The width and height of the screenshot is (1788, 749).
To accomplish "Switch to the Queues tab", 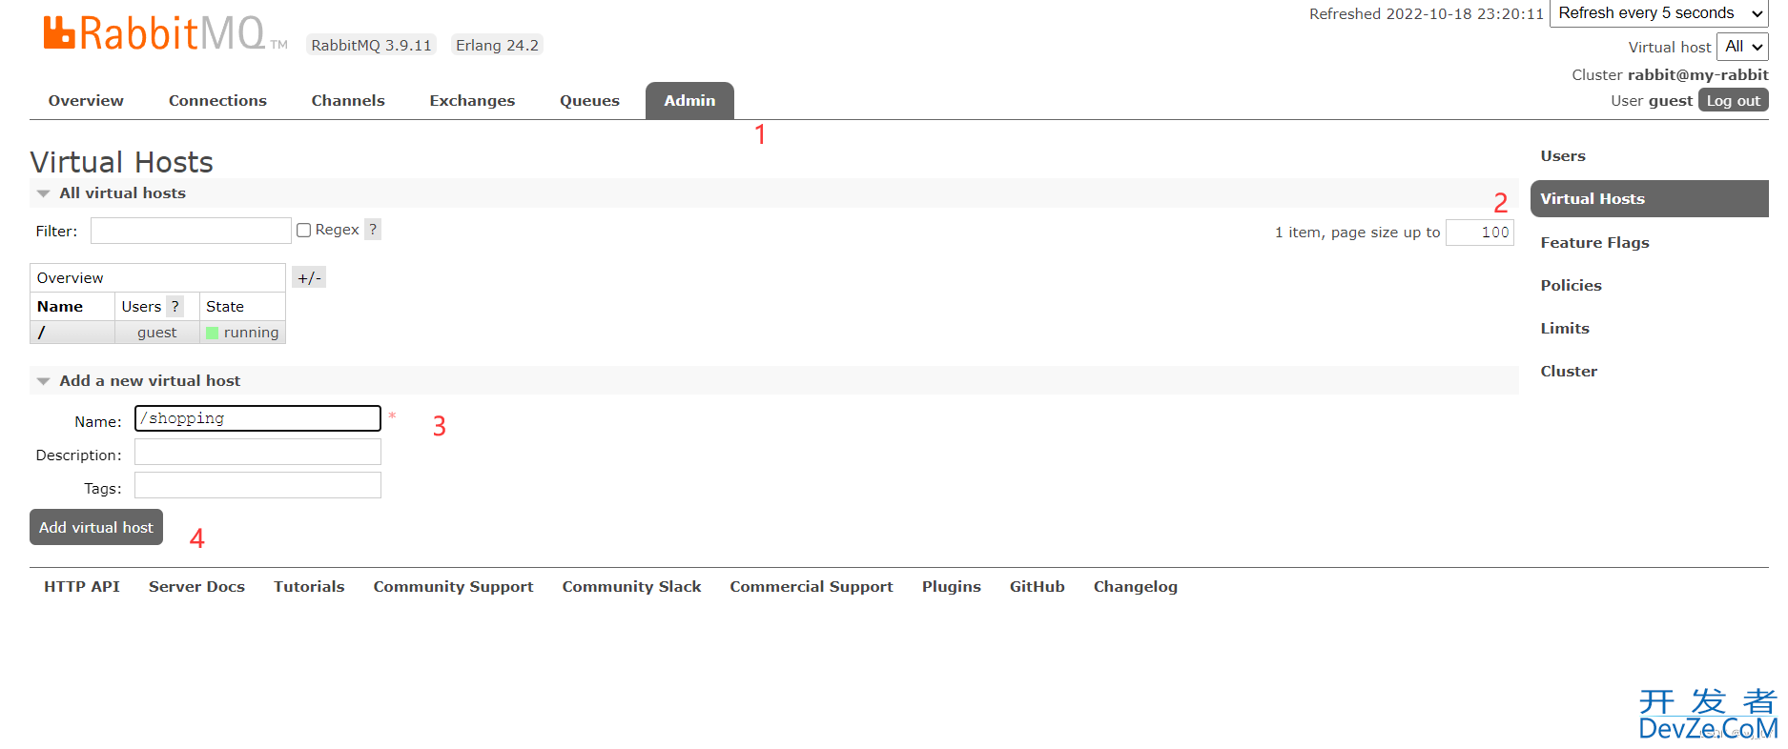I will [589, 101].
